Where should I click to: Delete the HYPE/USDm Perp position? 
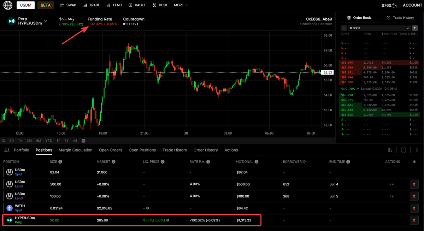(414, 220)
